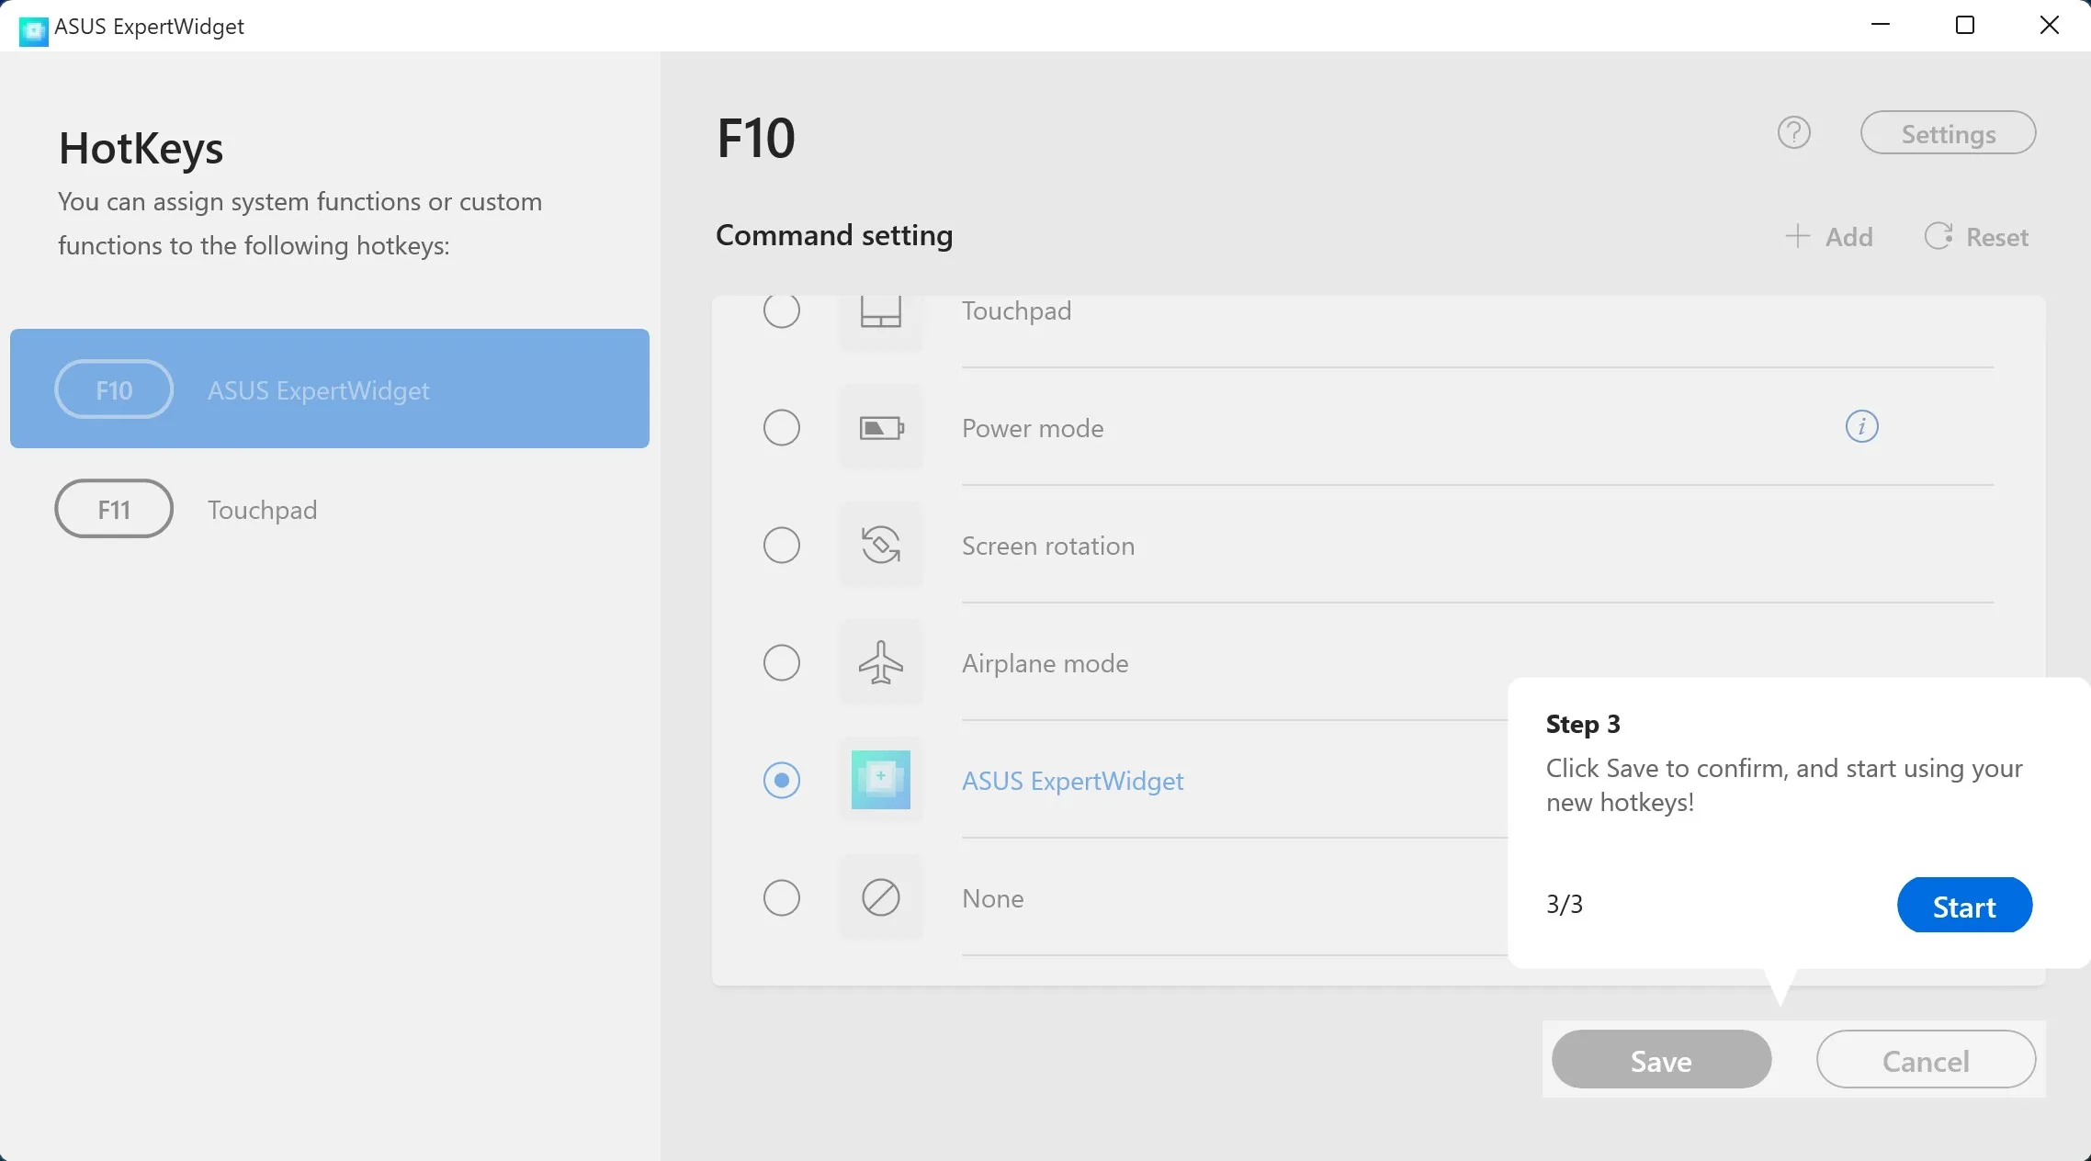2091x1161 pixels.
Task: Close the ASUS ExpertWidget window
Action: tap(2050, 25)
